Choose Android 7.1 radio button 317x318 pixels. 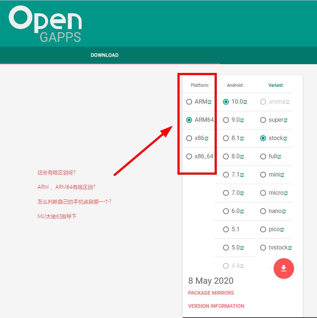click(226, 175)
